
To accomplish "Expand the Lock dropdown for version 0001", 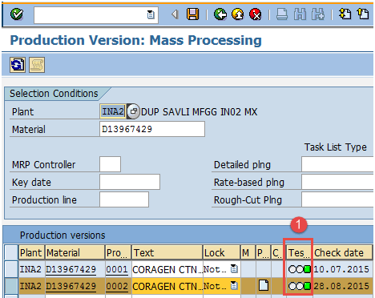I will pos(234,268).
